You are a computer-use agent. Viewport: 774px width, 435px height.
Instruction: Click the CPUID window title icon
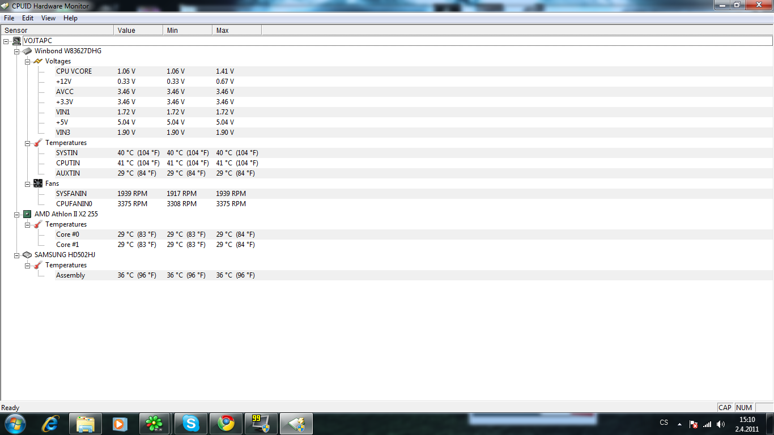pyautogui.click(x=6, y=5)
